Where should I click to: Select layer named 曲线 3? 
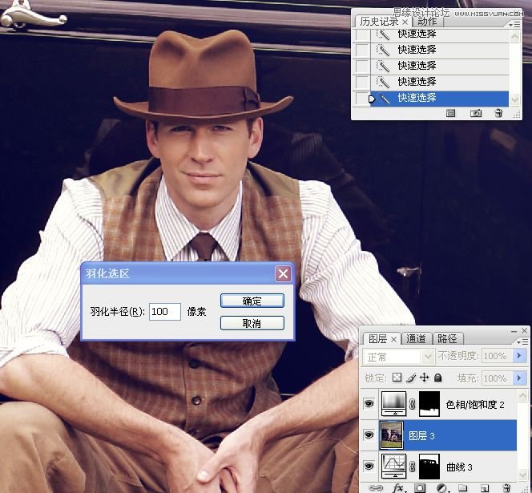pos(459,467)
